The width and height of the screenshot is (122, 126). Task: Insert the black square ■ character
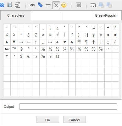coord(115,35)
